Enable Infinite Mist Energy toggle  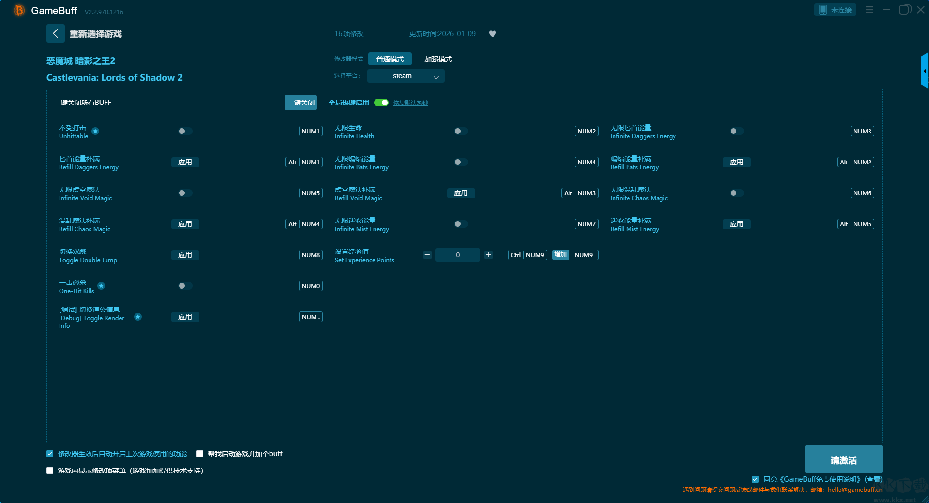(x=461, y=224)
